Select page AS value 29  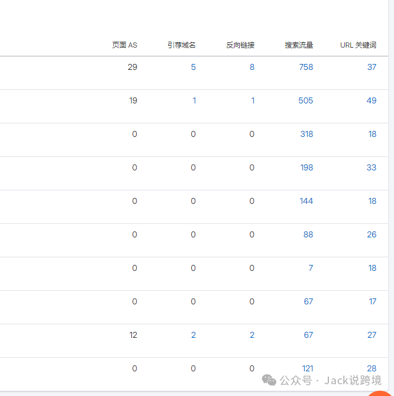133,67
